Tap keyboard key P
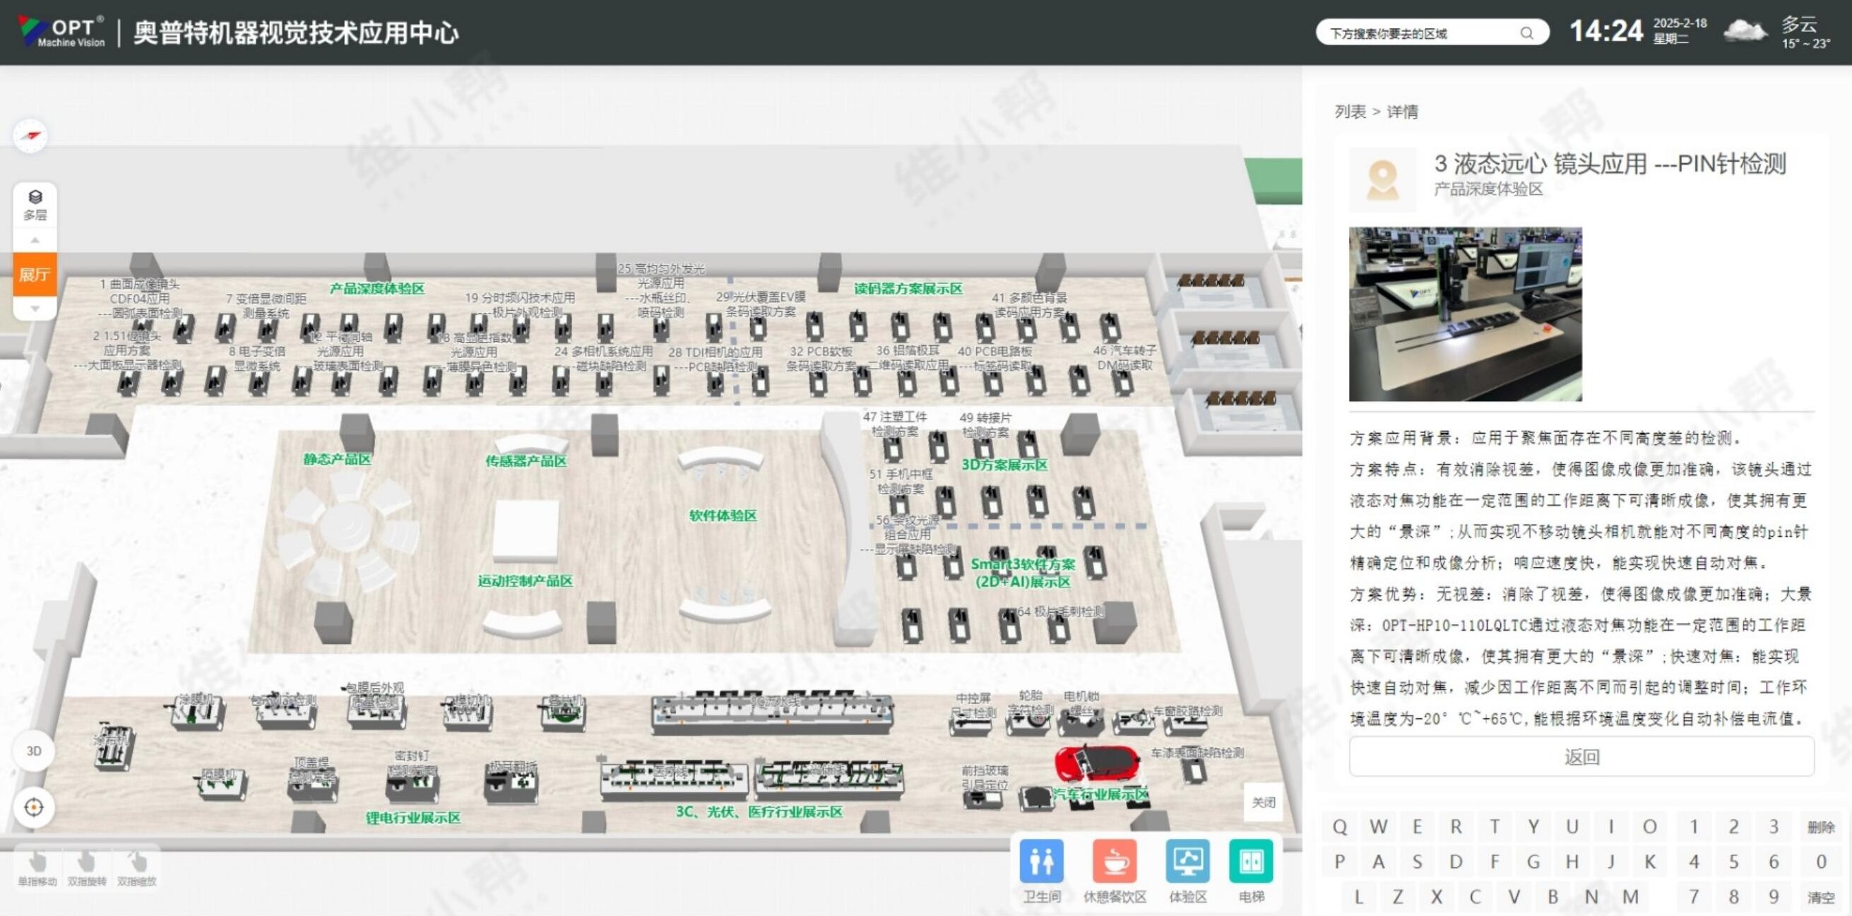Screen dimensions: 1852x916 (1339, 862)
